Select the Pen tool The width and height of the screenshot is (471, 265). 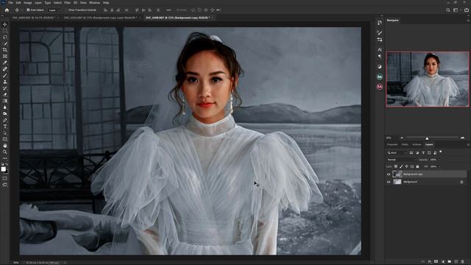5,120
